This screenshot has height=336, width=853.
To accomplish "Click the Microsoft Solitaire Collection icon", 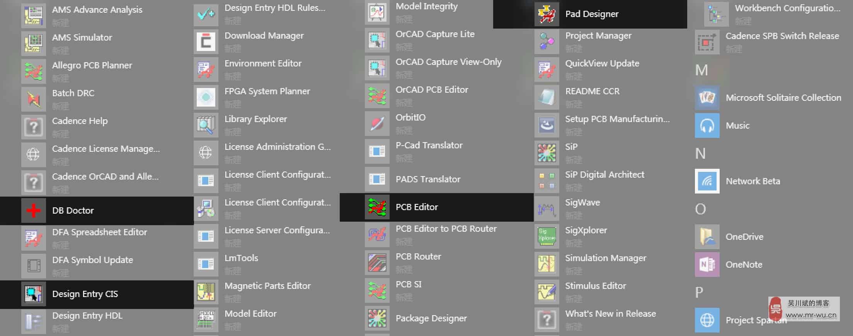I will click(707, 98).
